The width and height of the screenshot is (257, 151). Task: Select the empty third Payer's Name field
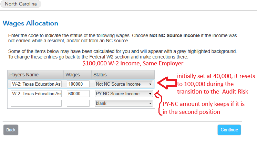(36, 103)
